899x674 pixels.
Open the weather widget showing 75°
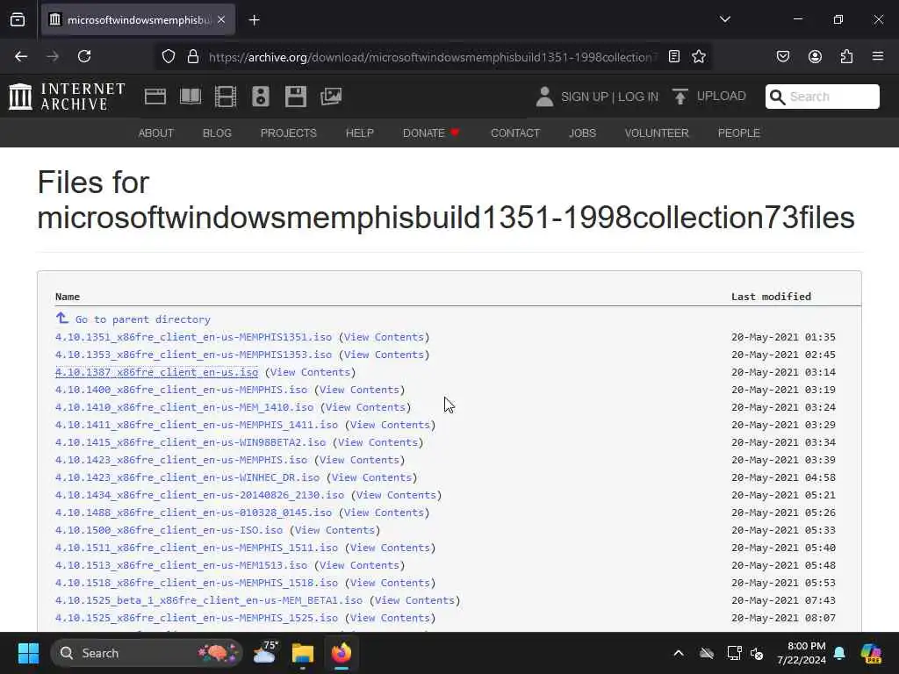(265, 653)
